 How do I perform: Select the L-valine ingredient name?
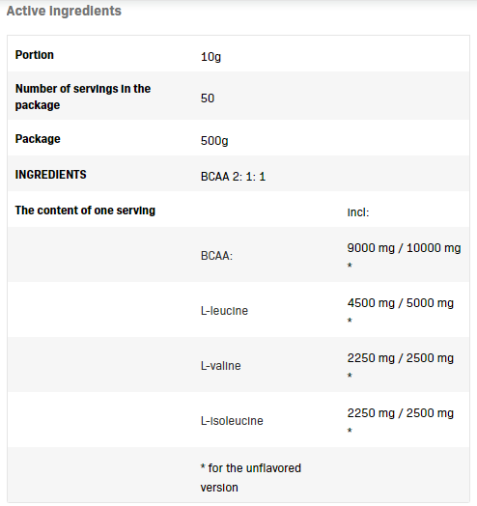click(221, 366)
